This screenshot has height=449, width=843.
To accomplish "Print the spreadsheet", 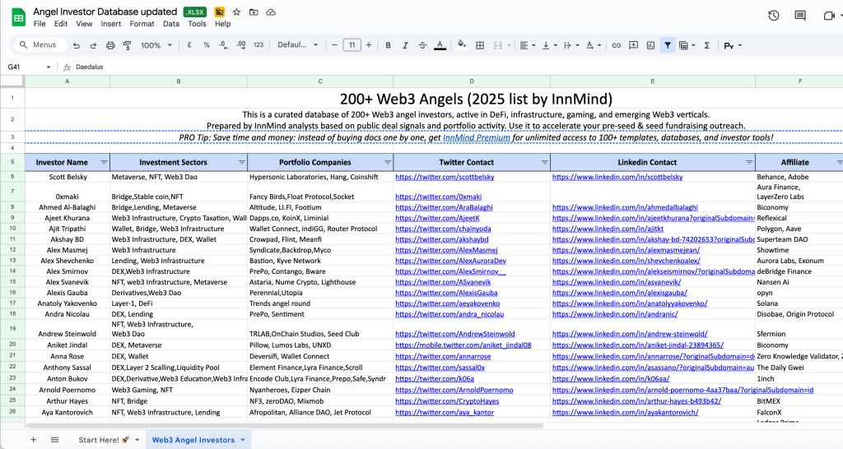I will tap(110, 46).
